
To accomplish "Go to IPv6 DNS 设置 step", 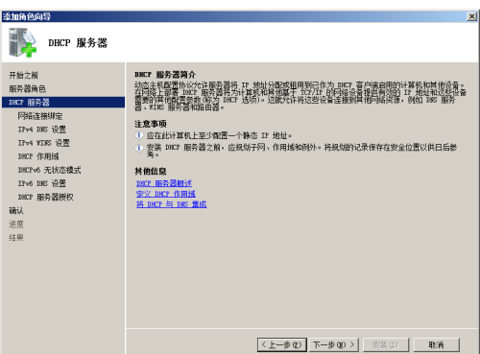I will click(42, 183).
